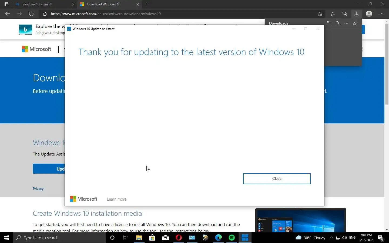Screen dimensions: 389x243
Task: Show hidden system tray icons
Action: pyautogui.click(x=331, y=238)
